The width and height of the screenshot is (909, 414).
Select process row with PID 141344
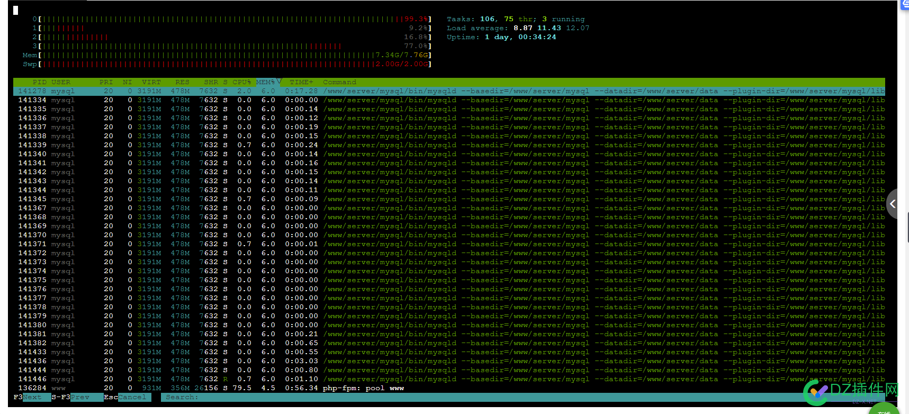[449, 190]
